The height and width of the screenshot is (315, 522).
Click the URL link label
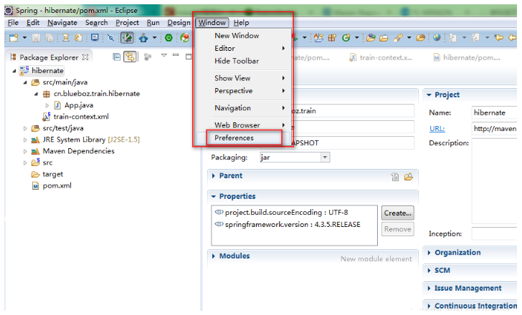tap(437, 129)
